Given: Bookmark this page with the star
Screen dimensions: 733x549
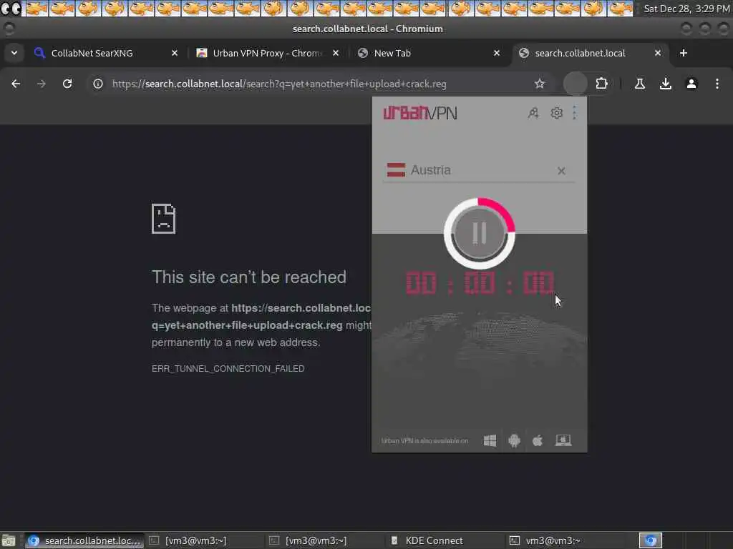Looking at the screenshot, I should point(540,84).
